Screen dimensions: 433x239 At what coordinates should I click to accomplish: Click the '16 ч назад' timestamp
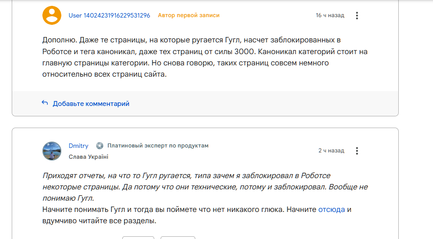(x=330, y=15)
